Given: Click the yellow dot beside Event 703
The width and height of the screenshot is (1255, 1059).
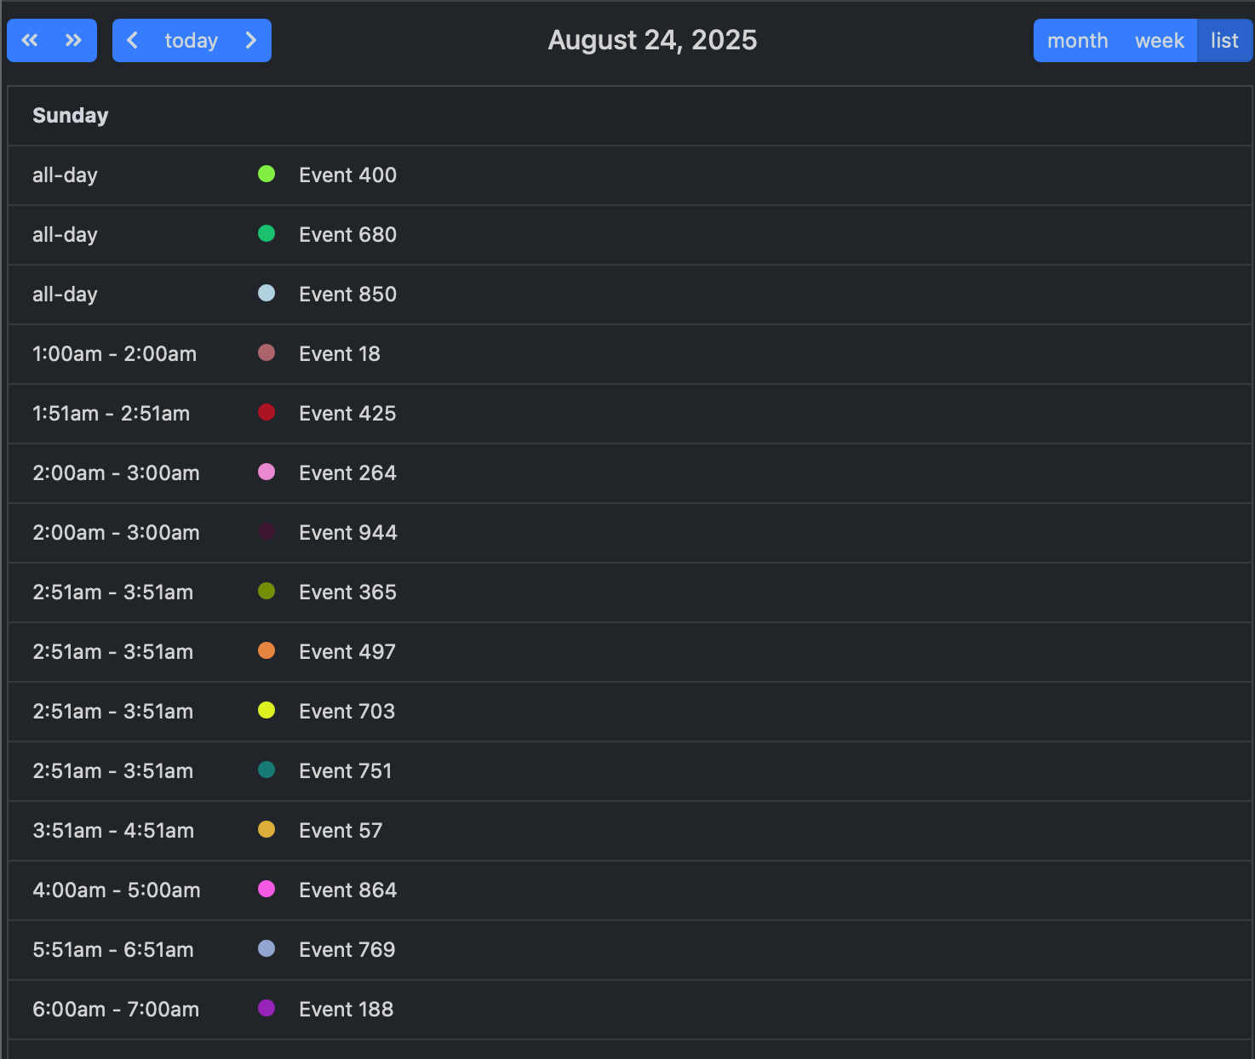Looking at the screenshot, I should pyautogui.click(x=266, y=711).
